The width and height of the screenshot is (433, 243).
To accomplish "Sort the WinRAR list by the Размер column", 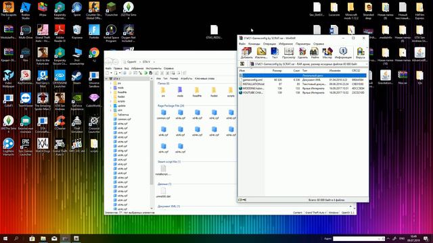I will (277, 71).
